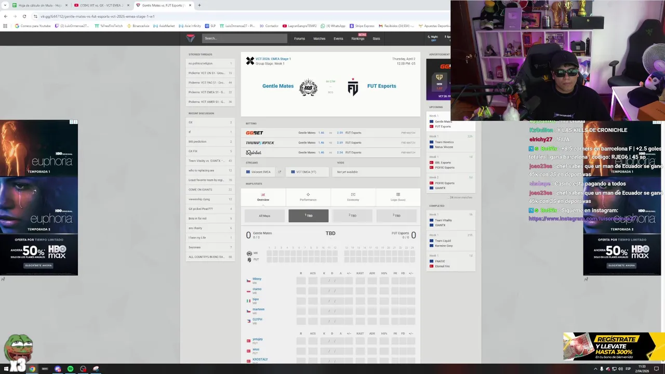665x374 pixels.
Task: Open the AxieMarket bookmark
Action: 164,25
